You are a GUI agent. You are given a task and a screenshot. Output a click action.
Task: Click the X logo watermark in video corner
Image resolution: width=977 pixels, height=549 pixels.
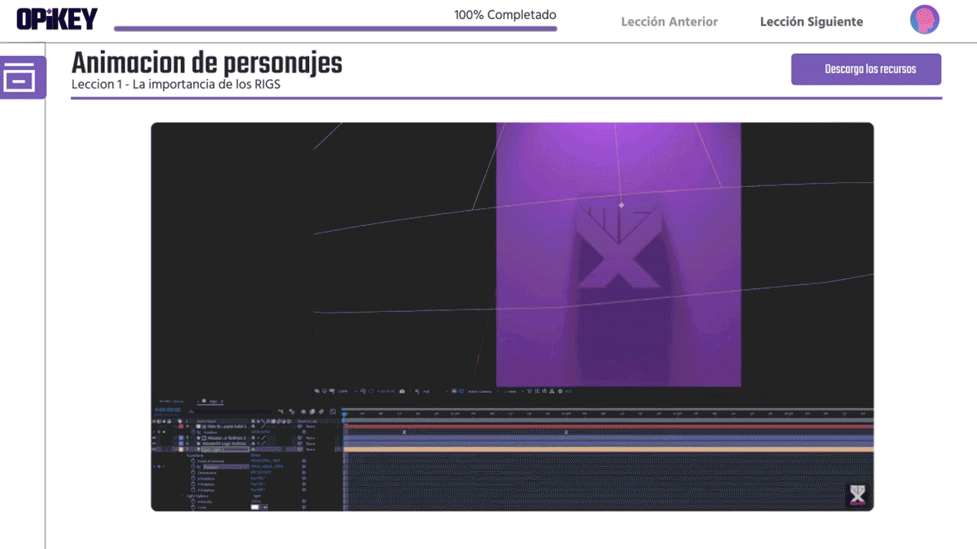coord(857,494)
